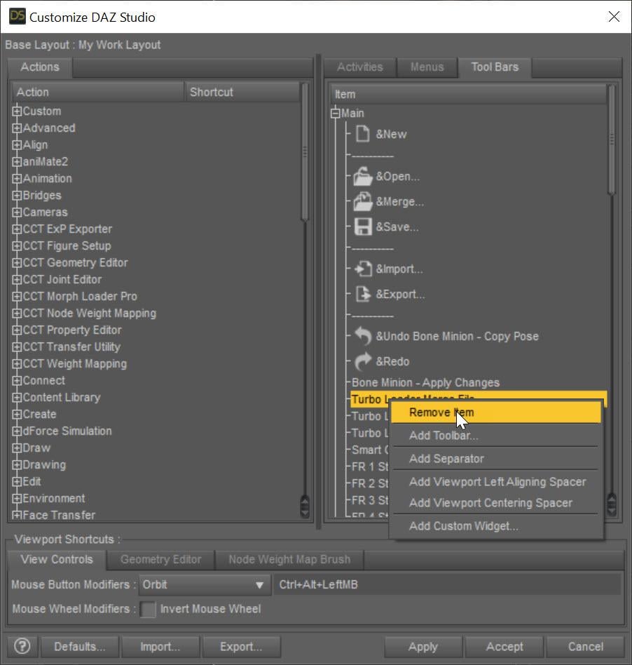Select Bone Minion - Apply Changes item
Image resolution: width=632 pixels, height=665 pixels.
click(x=425, y=382)
